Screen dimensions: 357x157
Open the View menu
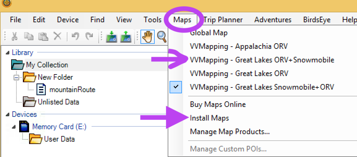[x=124, y=20]
